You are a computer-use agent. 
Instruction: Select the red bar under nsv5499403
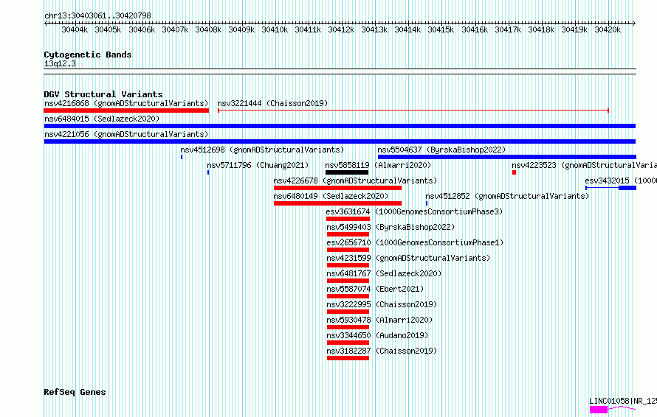coord(348,234)
